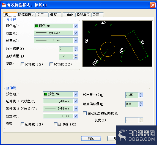Open 延伸线 1 的线型 dropdown

point(76,101)
